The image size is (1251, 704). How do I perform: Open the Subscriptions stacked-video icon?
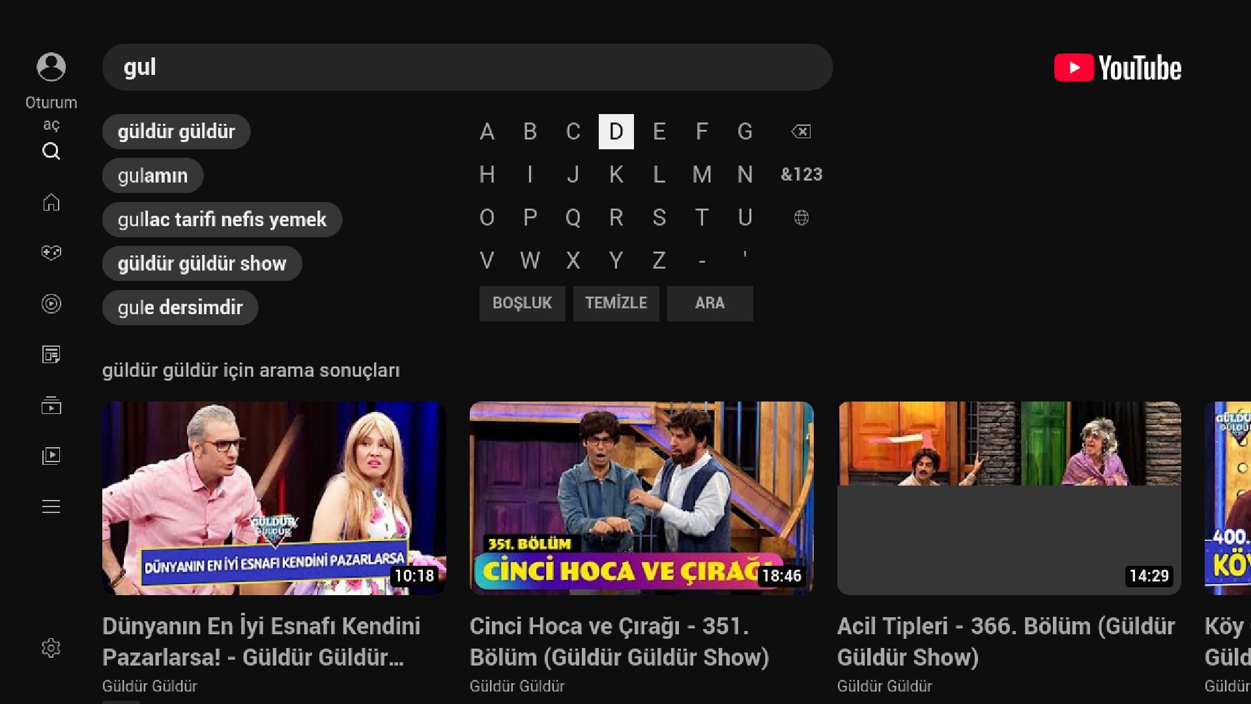(51, 405)
